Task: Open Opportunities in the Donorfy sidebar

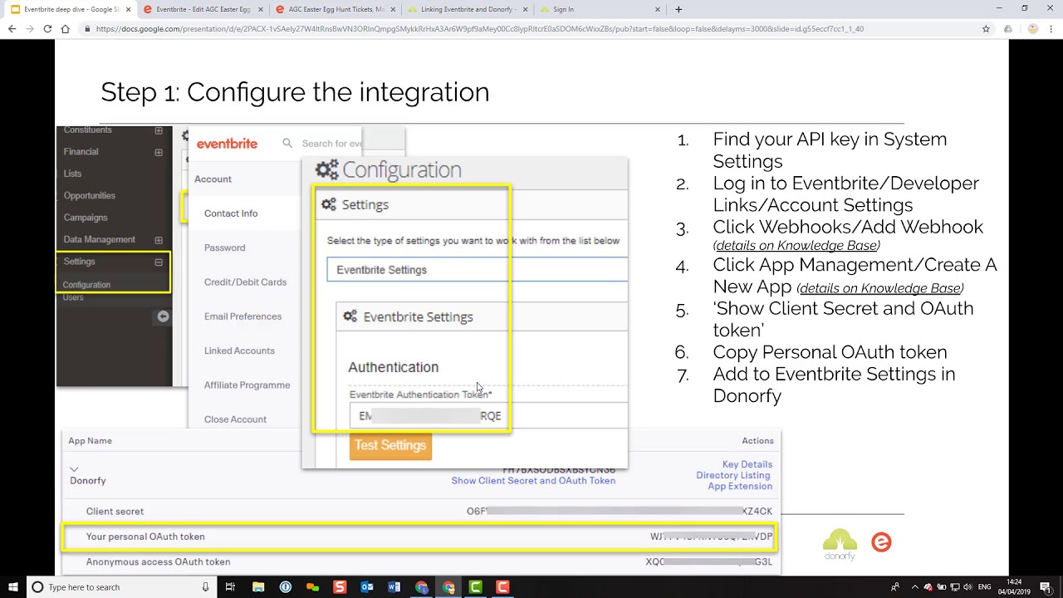Action: 90,195
